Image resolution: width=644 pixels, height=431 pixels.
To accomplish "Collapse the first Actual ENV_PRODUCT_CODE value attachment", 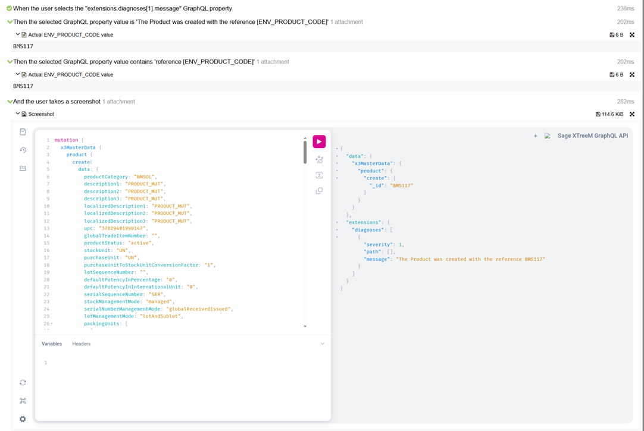I will [x=18, y=34].
